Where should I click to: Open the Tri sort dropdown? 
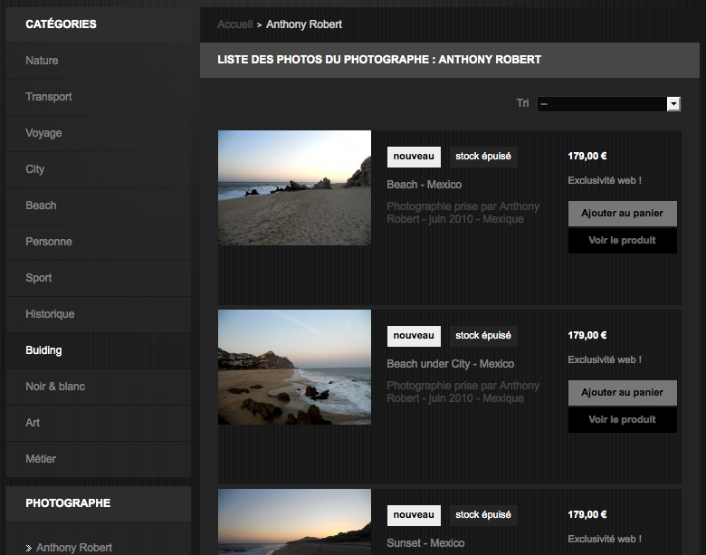[x=608, y=104]
